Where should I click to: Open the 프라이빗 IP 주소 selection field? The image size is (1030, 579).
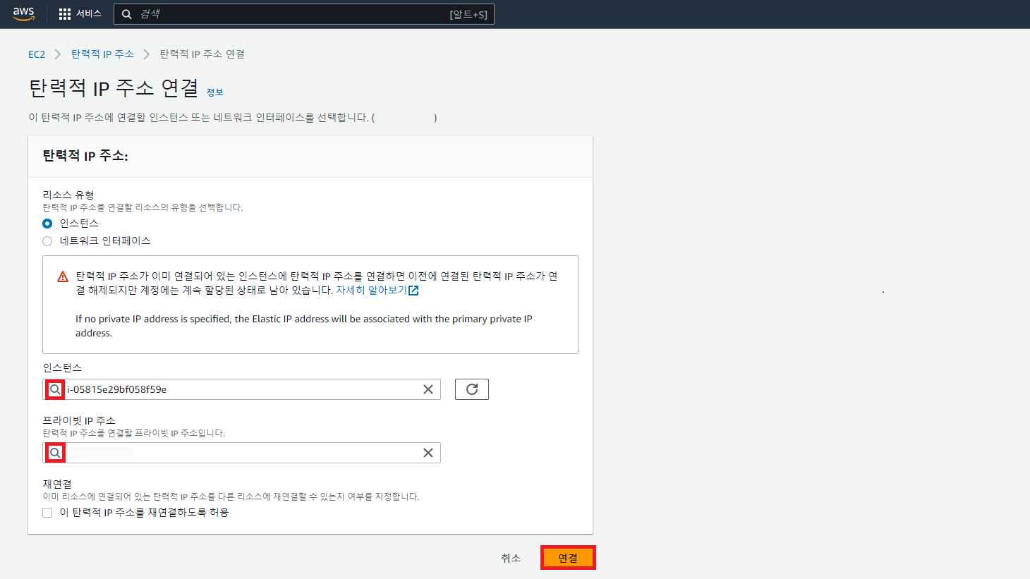[x=241, y=453]
